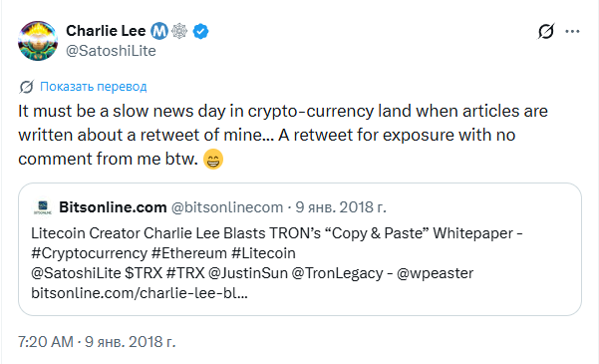Click the gray web emblem badge icon
This screenshot has width=599, height=364.
(x=179, y=31)
